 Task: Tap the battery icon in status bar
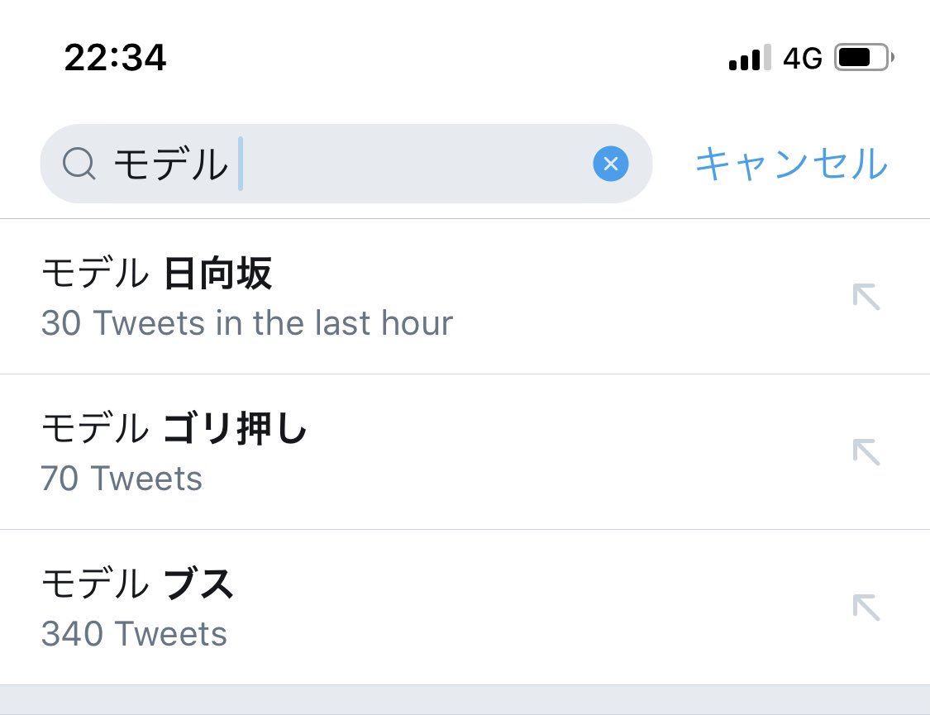tap(864, 58)
